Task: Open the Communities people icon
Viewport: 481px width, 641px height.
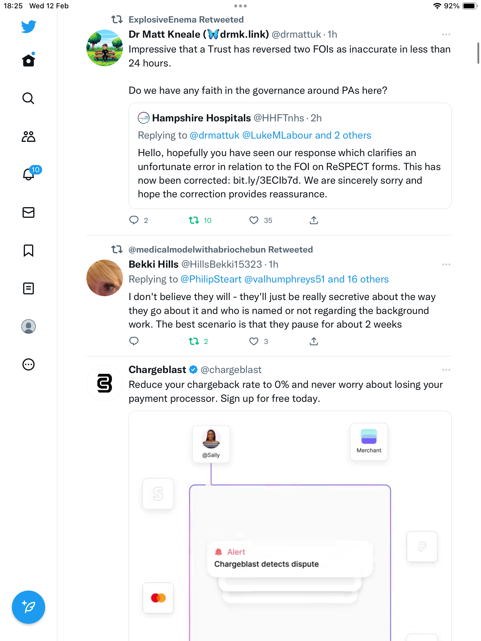Action: coord(29,137)
